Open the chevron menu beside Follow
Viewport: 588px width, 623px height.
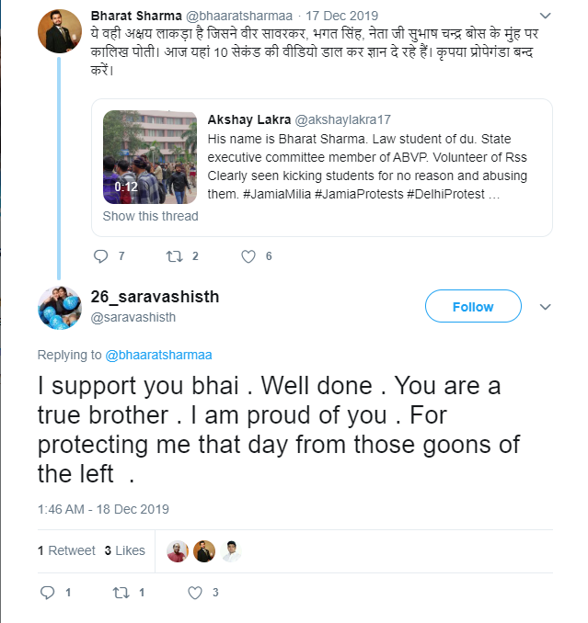[545, 307]
